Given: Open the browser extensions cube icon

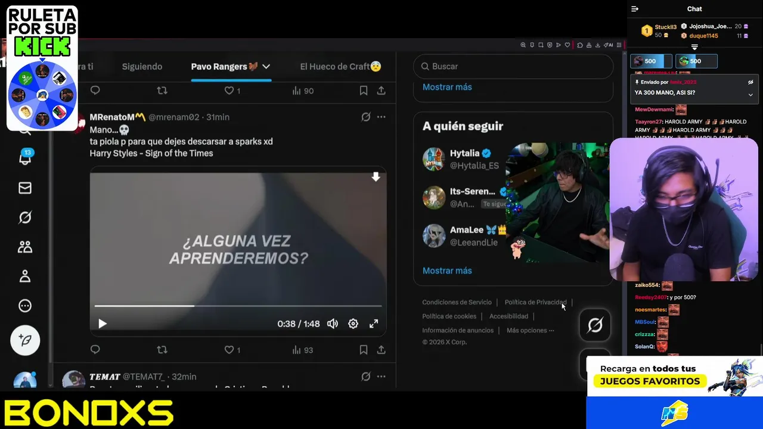Looking at the screenshot, I should pyautogui.click(x=580, y=45).
